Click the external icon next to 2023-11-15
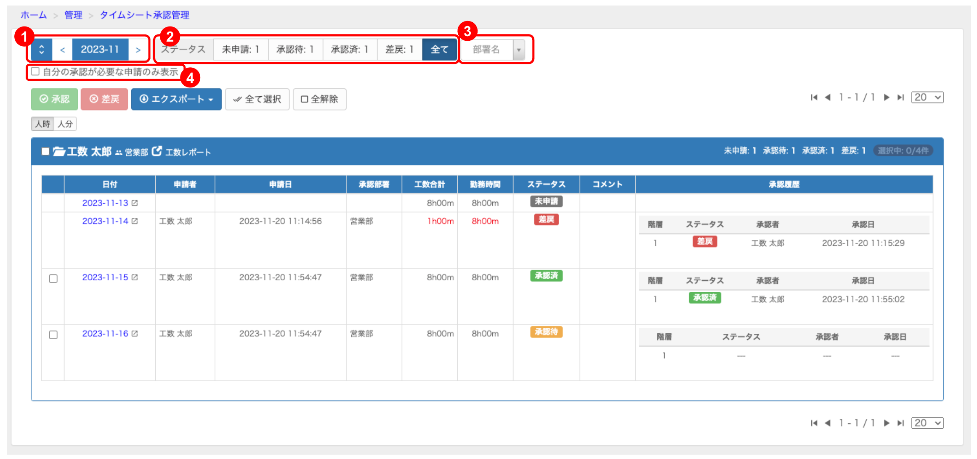This screenshot has width=977, height=459. [135, 277]
